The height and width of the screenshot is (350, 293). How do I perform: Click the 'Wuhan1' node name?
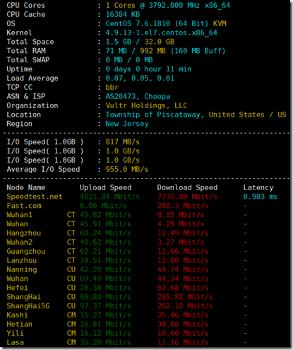point(20,215)
